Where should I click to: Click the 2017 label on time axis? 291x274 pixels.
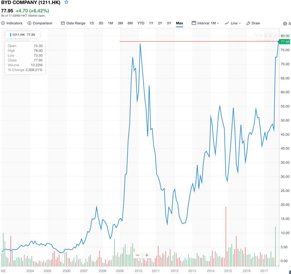264,271
